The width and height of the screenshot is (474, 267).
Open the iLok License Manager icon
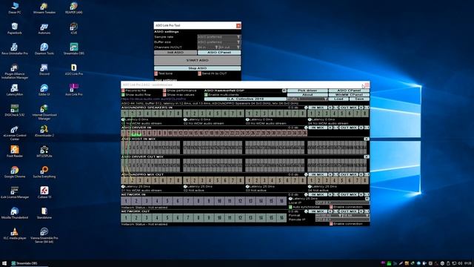(x=15, y=193)
